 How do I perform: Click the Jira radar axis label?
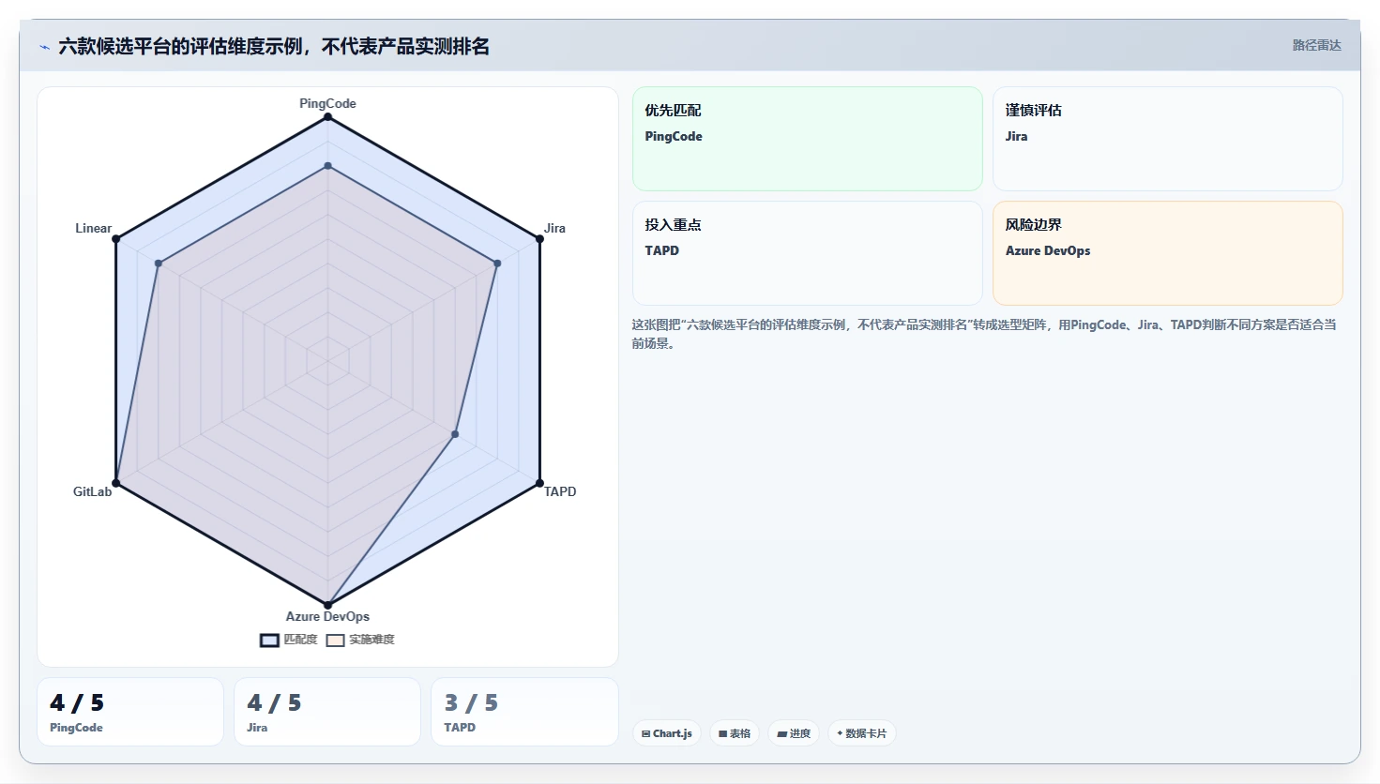pos(554,228)
